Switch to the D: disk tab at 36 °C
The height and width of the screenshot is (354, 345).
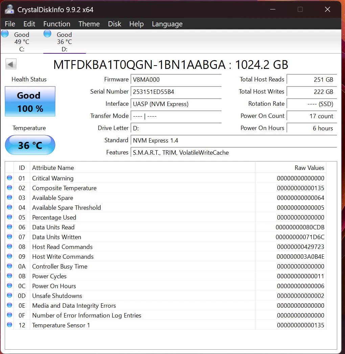64,42
